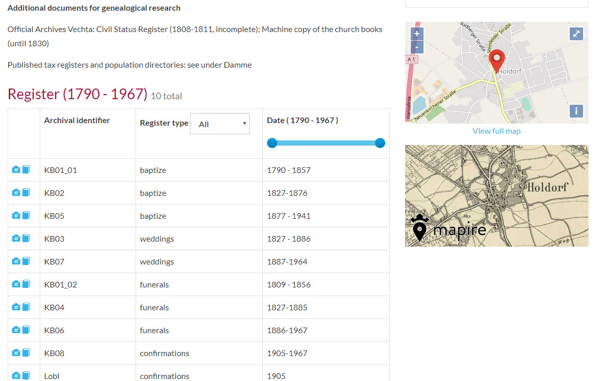Open book details for KB02

26,192
